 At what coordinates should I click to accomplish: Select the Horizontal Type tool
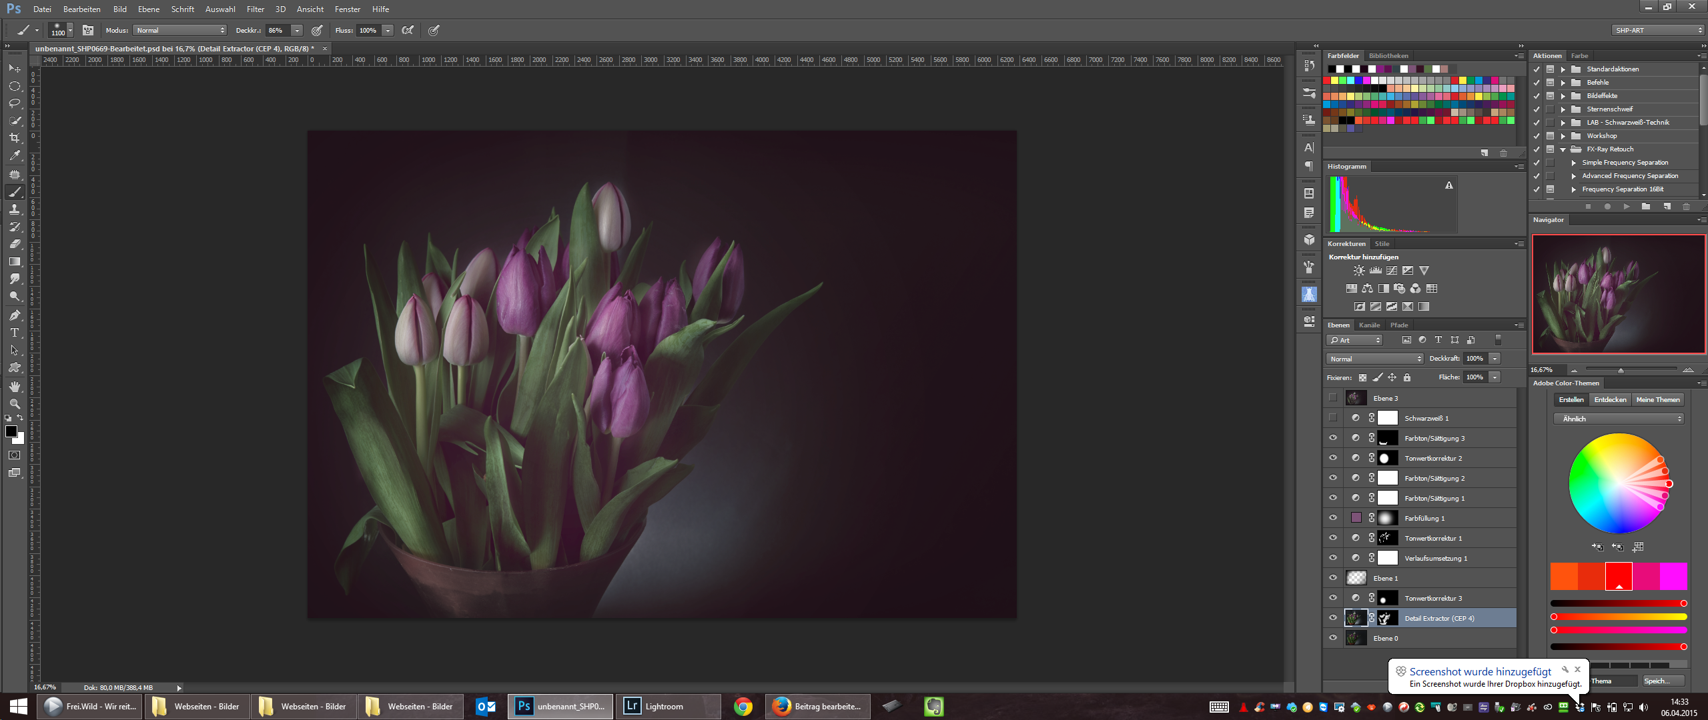pos(15,332)
